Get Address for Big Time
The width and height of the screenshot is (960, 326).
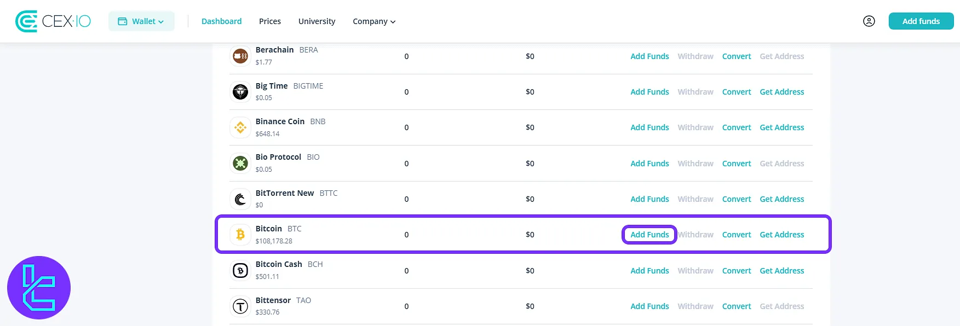pos(782,92)
